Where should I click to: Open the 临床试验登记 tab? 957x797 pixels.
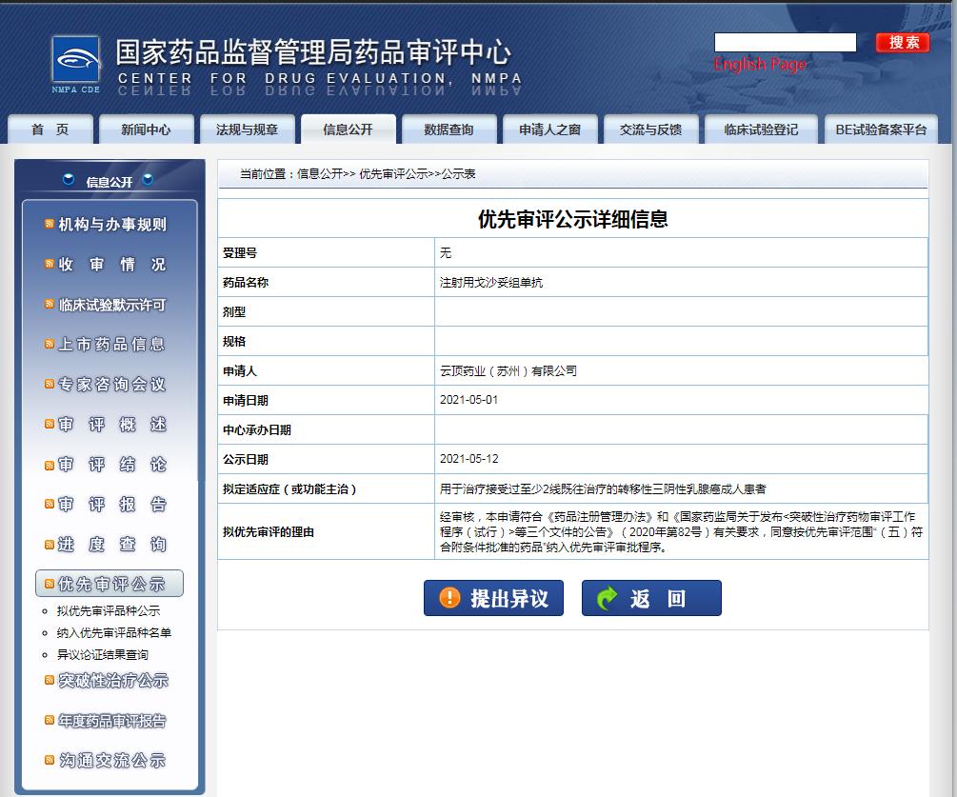761,130
